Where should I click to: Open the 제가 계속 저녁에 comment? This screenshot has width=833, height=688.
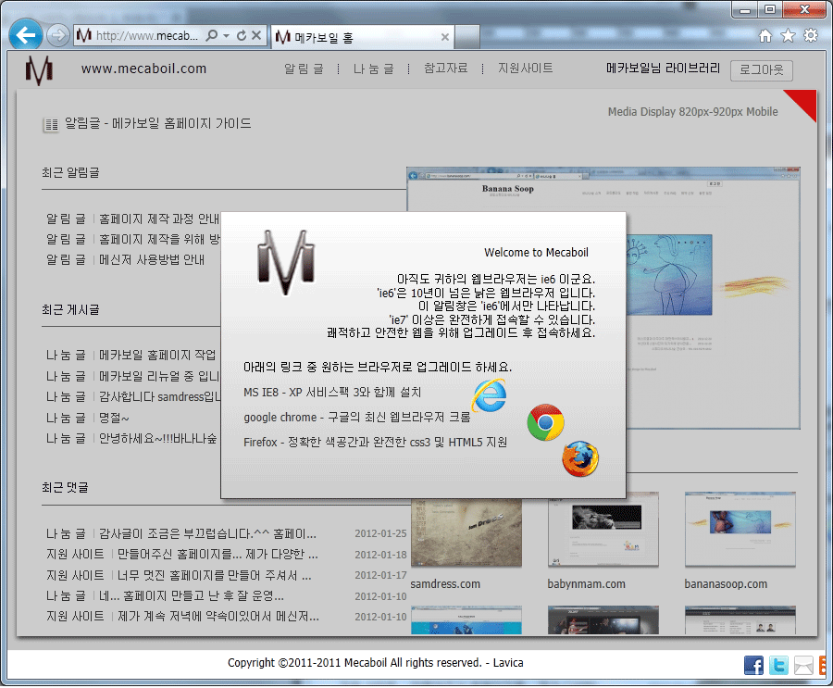(x=218, y=617)
